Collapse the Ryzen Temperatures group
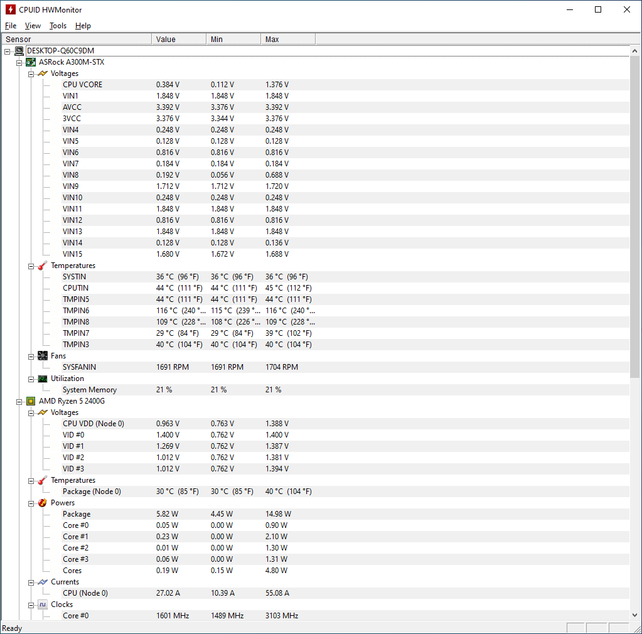The height and width of the screenshot is (634, 642). point(31,481)
